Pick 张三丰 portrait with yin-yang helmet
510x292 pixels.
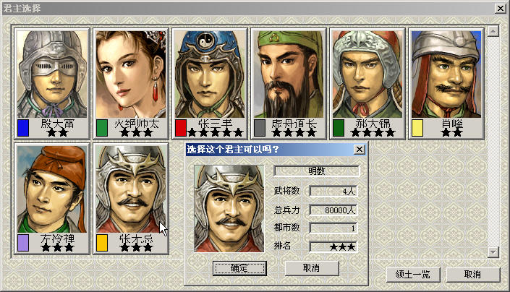(x=210, y=74)
